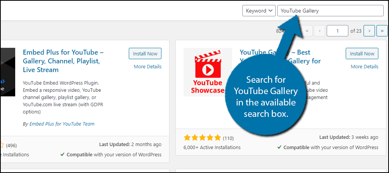The height and width of the screenshot is (173, 389).
Task: Select the Embed Plus plugin description text
Action: [63, 97]
